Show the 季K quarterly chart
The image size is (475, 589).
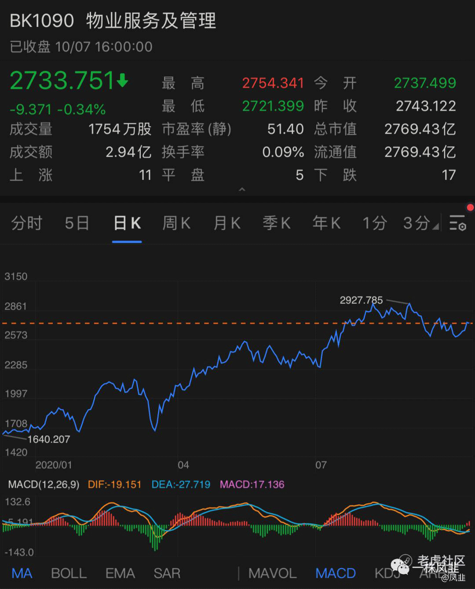[x=277, y=223]
